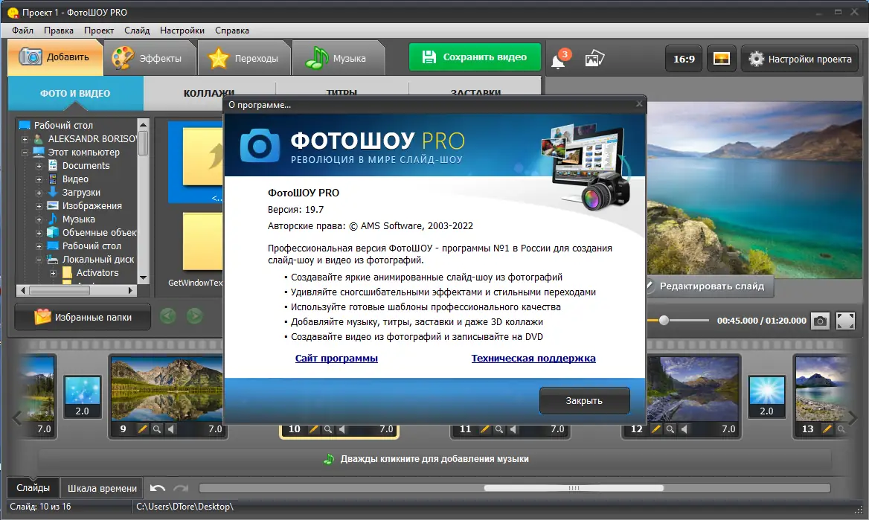869x520 pixels.
Task: Click the Сохранить видео button
Action: coord(475,57)
